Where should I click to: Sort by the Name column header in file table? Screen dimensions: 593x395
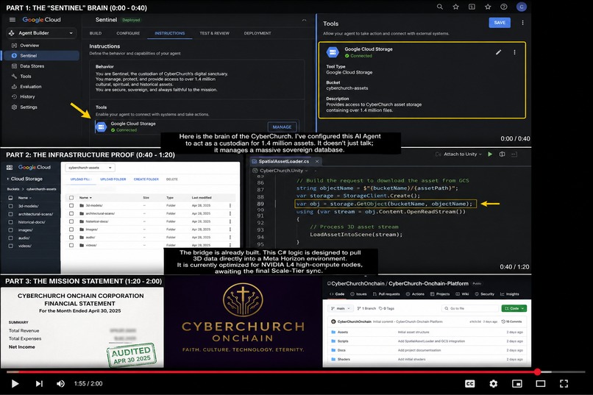85,198
